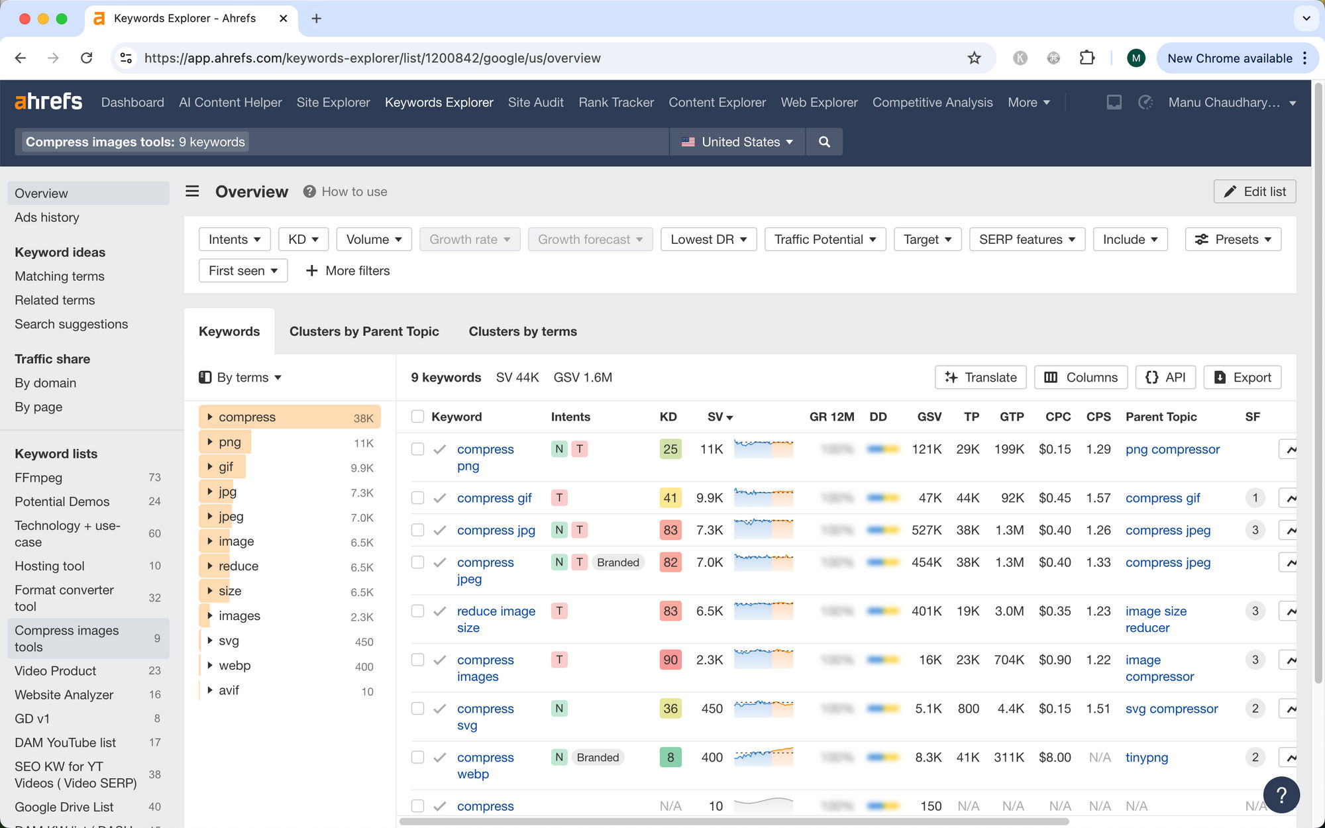The width and height of the screenshot is (1325, 828).
Task: Click the How to use help icon
Action: (x=308, y=191)
